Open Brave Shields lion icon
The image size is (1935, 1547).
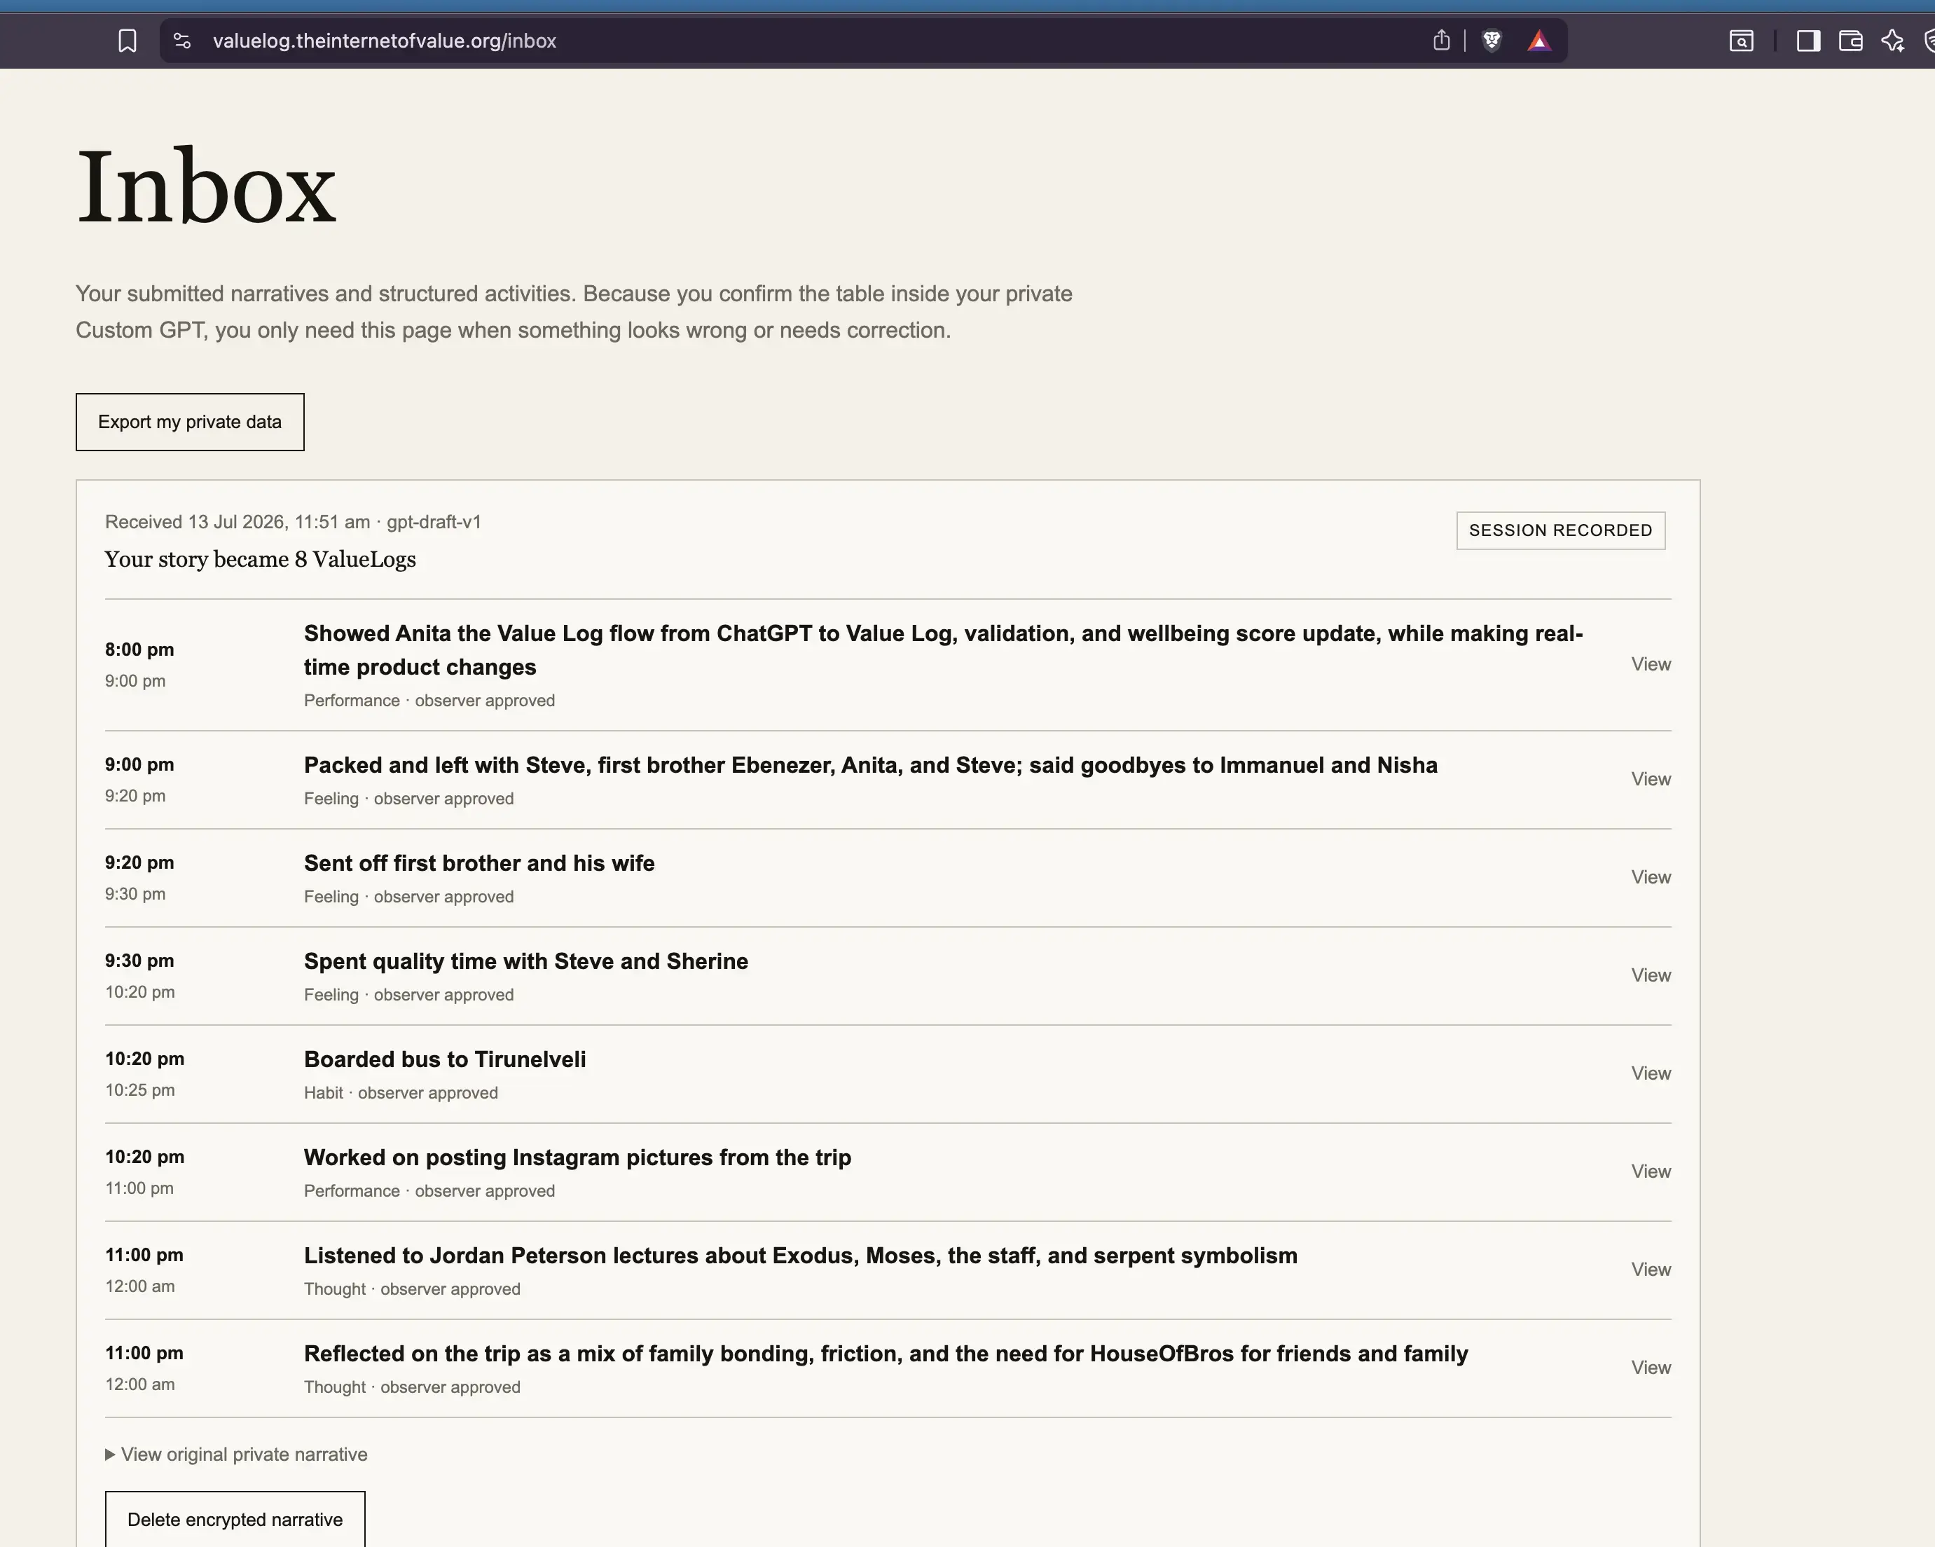(x=1492, y=41)
